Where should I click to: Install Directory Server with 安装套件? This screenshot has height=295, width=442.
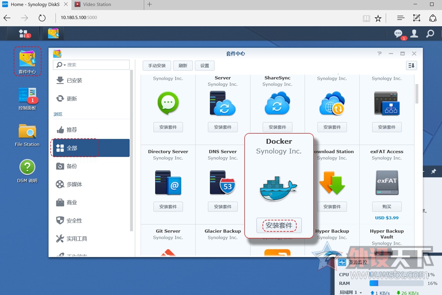(x=168, y=207)
